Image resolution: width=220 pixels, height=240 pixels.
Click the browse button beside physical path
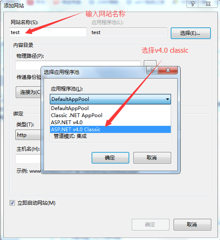pyautogui.click(x=150, y=64)
